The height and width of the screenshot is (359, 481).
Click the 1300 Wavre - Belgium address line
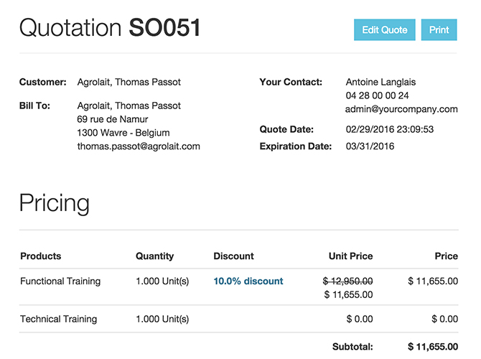coord(123,133)
